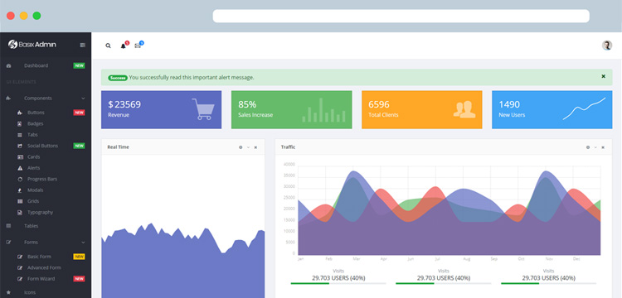The width and height of the screenshot is (622, 298).
Task: Click the Grids table icon
Action: tap(20, 201)
